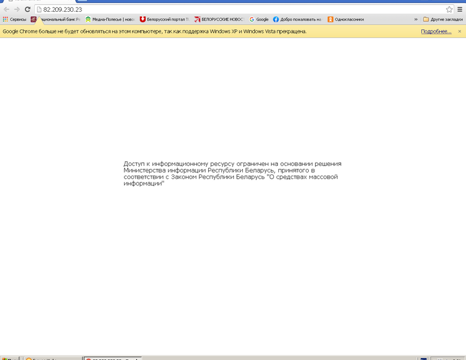The width and height of the screenshot is (466, 360).
Task: Open the Белорусский портал bookmark
Action: (x=164, y=19)
